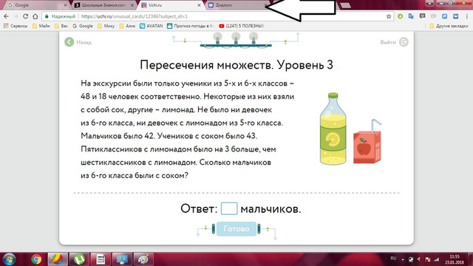Open the colorful ball app in taskbar
This screenshot has width=473, height=266.
pyautogui.click(x=58, y=259)
